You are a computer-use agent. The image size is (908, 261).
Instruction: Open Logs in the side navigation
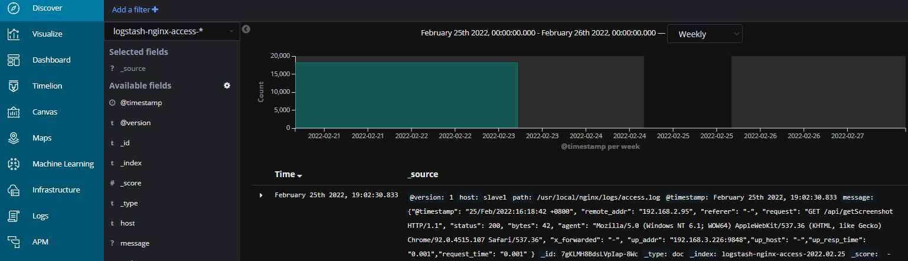point(40,216)
